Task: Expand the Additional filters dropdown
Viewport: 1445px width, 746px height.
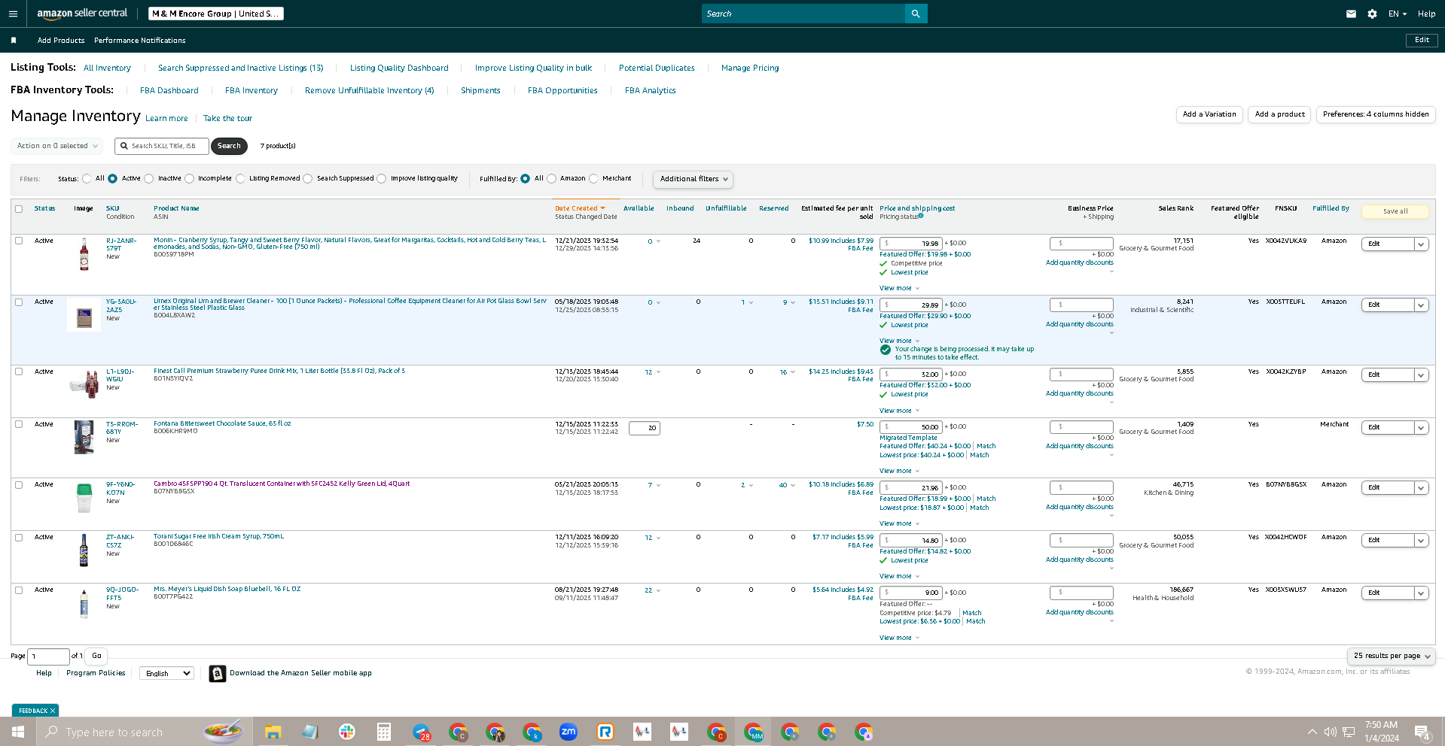Action: pos(693,179)
